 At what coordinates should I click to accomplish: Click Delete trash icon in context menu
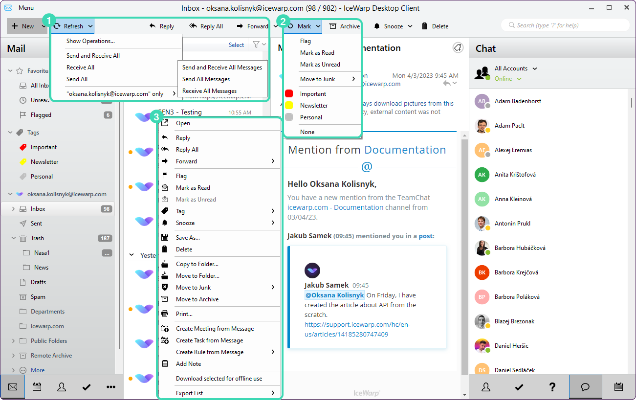click(165, 249)
